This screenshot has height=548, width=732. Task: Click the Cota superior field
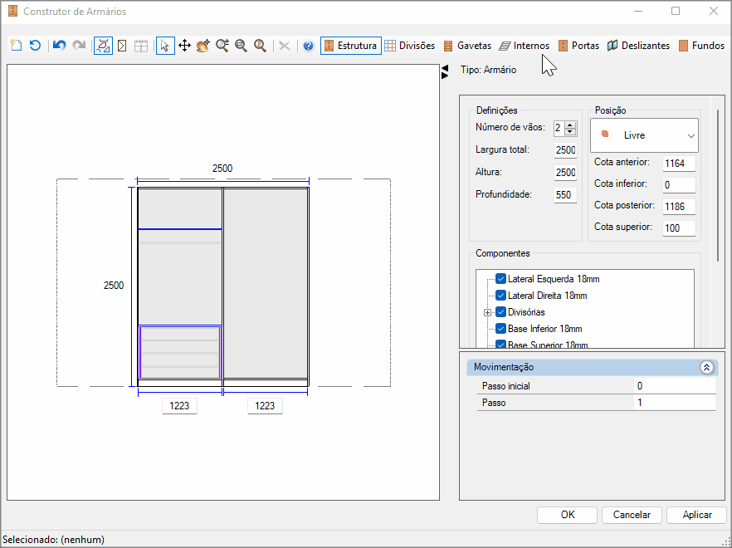[x=679, y=228]
